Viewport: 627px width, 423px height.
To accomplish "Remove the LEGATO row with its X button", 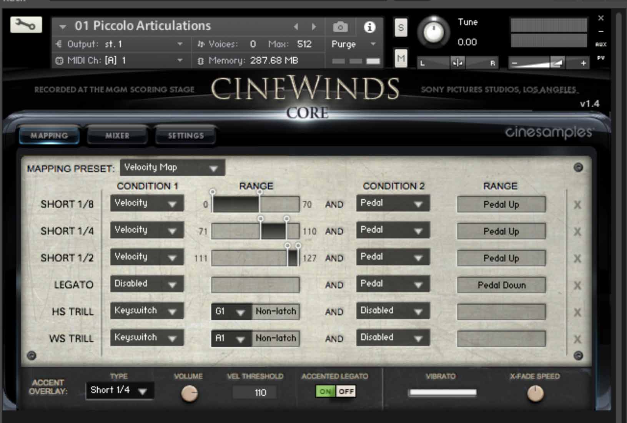I will tap(577, 285).
